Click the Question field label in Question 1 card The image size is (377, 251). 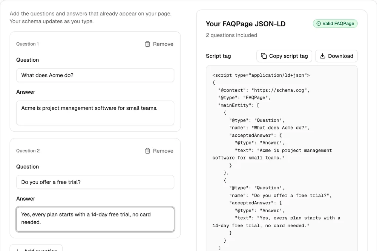pos(28,60)
